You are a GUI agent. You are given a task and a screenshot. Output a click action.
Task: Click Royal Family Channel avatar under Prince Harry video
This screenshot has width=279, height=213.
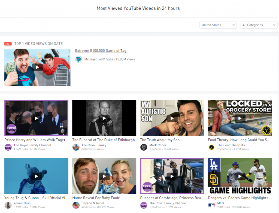coord(8,147)
